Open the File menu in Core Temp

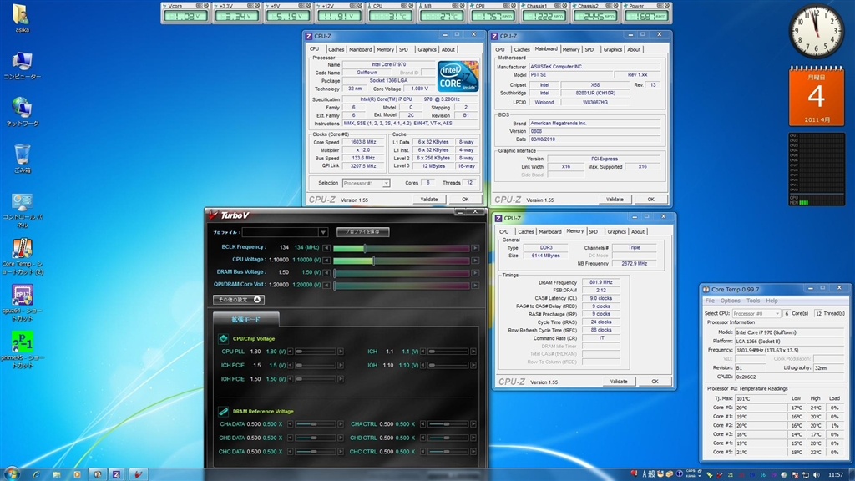pyautogui.click(x=710, y=301)
